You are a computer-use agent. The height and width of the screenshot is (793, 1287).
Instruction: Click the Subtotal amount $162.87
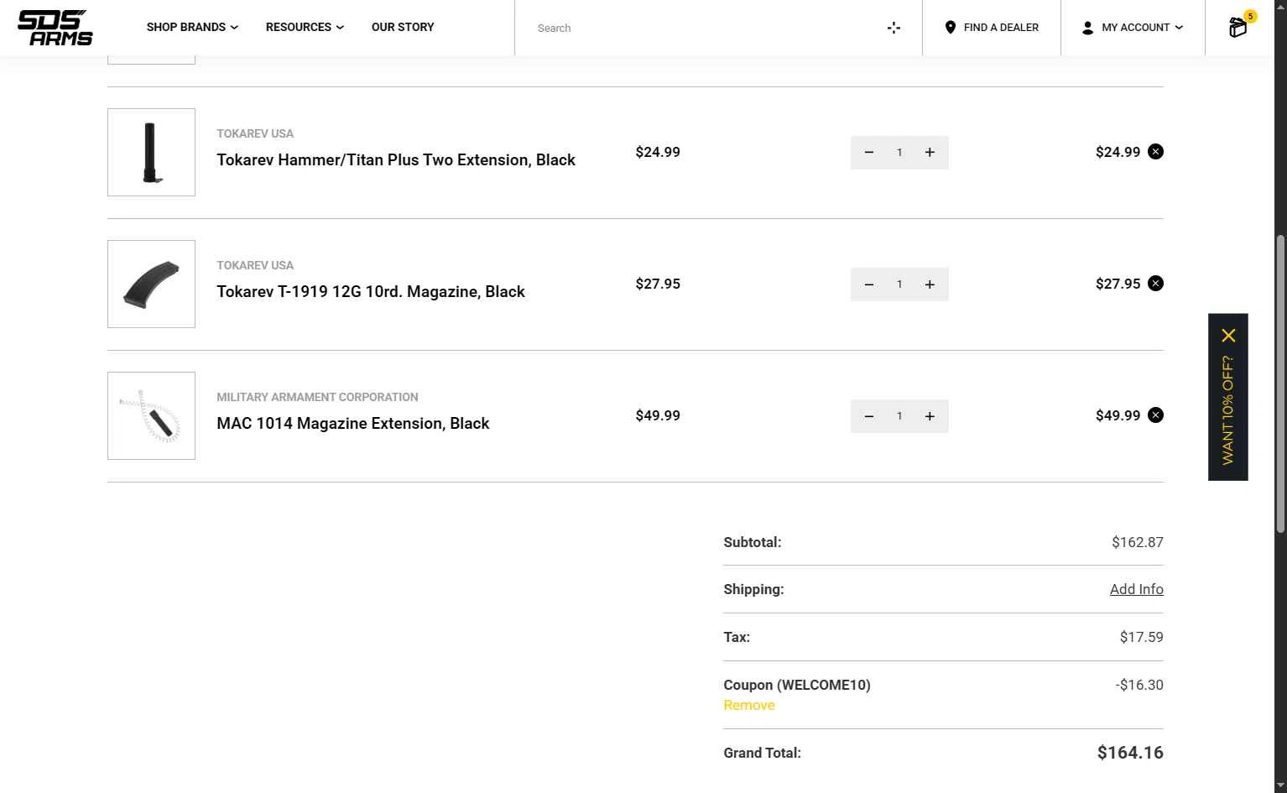pyautogui.click(x=1138, y=543)
